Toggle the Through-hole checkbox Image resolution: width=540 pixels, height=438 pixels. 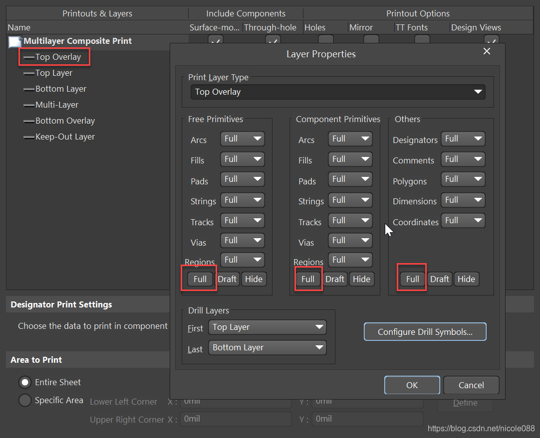pos(272,40)
